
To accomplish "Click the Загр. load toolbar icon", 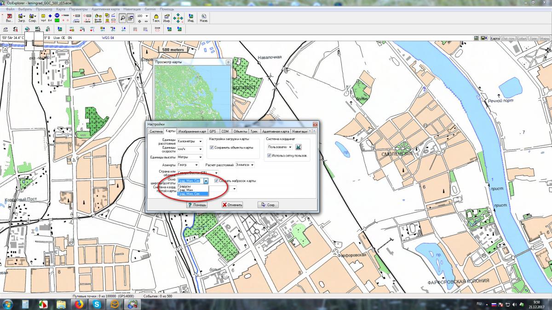I will [x=21, y=18].
